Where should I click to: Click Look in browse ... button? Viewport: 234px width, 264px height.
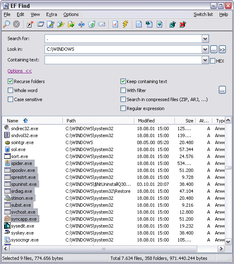(214, 50)
